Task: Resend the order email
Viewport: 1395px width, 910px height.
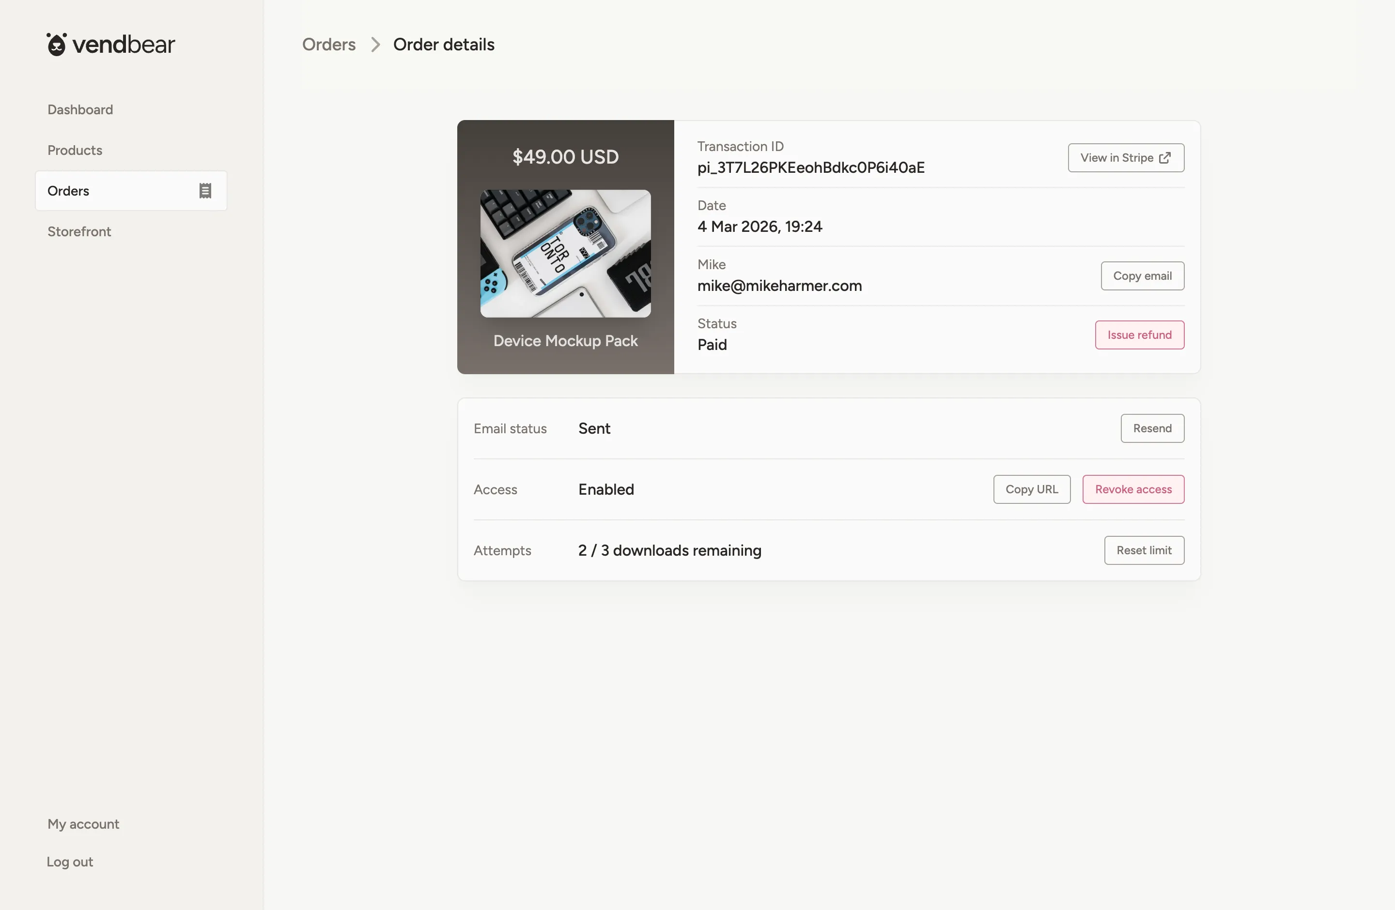Action: pos(1152,428)
